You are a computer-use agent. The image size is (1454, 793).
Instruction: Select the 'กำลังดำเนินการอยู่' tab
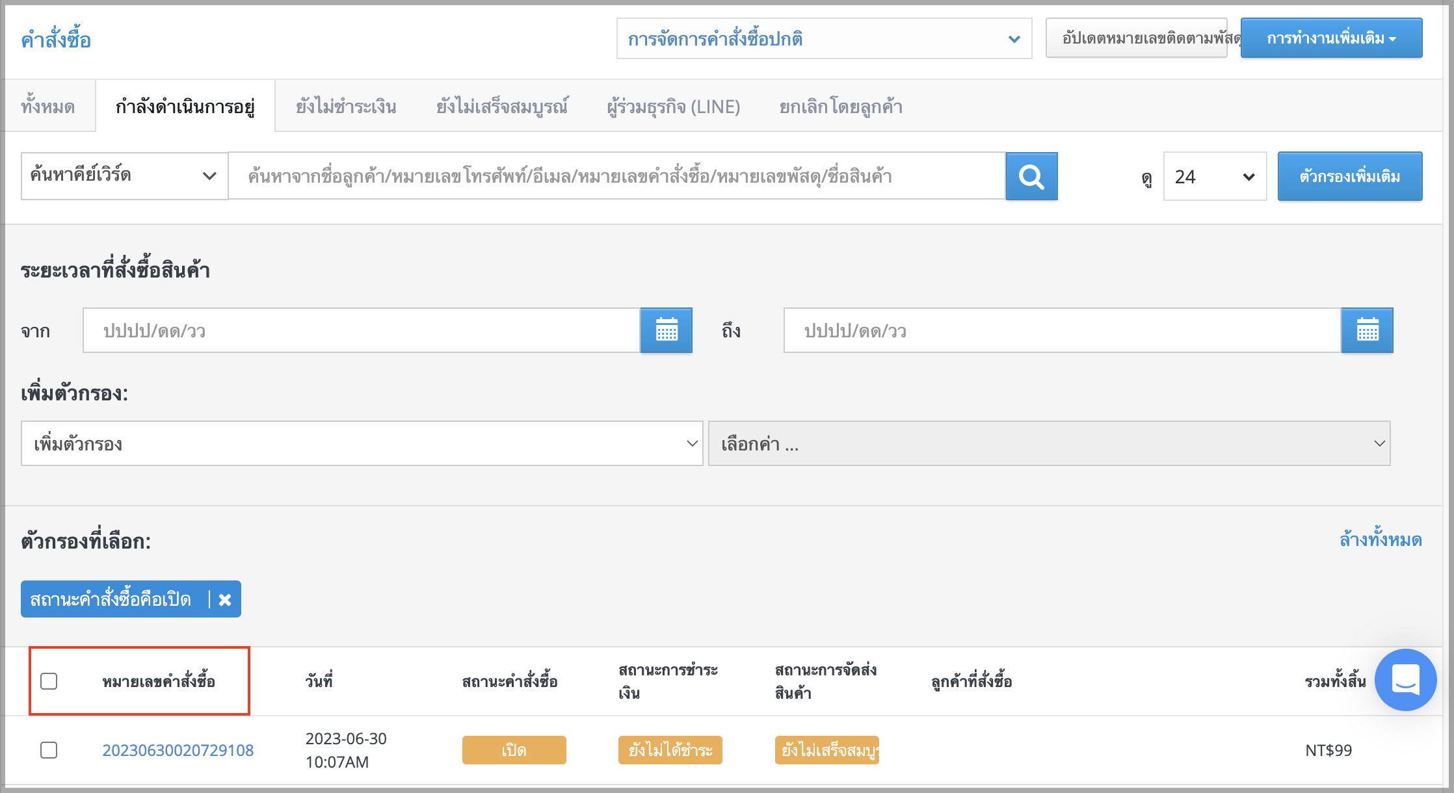point(185,106)
